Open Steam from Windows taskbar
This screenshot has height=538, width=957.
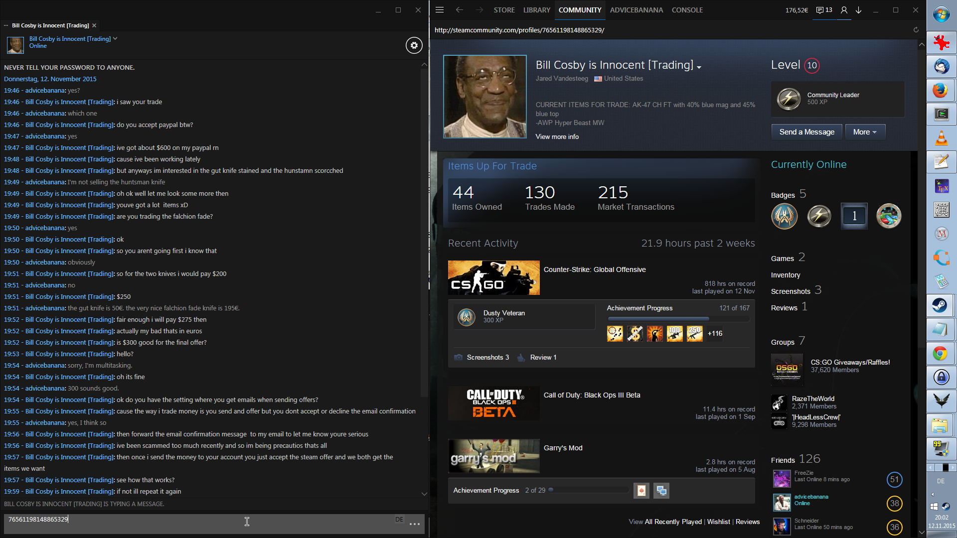pyautogui.click(x=941, y=305)
